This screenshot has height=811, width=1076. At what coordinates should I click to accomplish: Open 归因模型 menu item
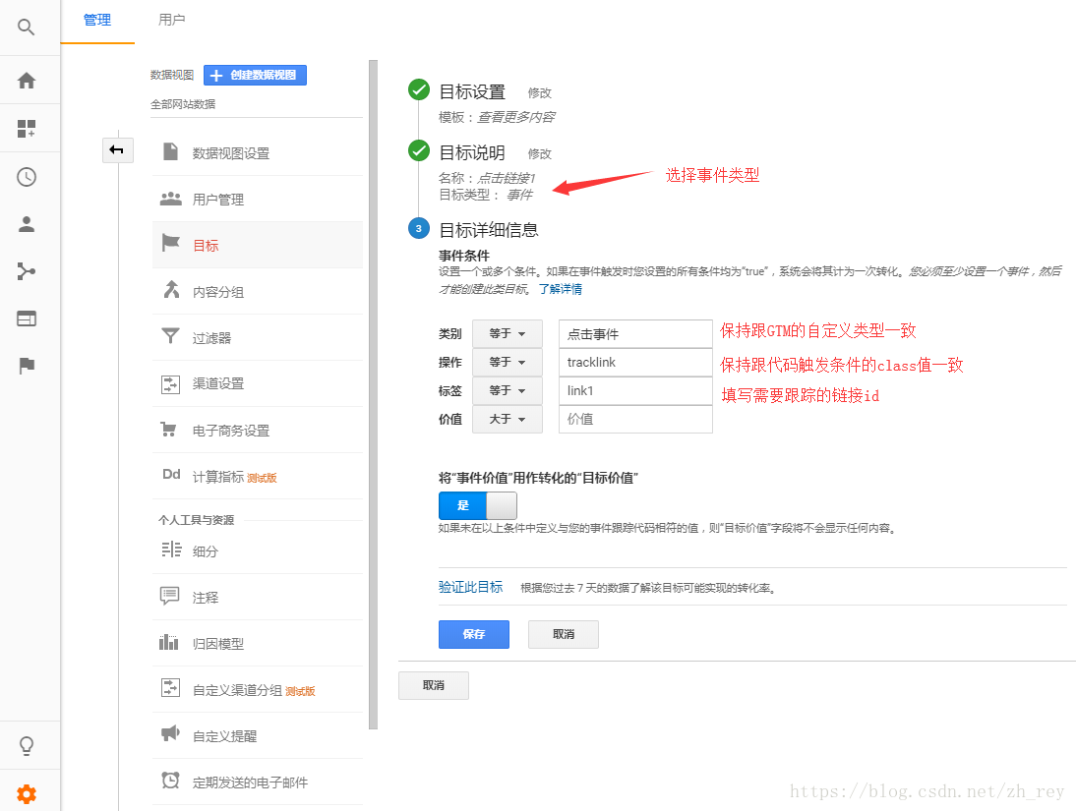tap(258, 643)
